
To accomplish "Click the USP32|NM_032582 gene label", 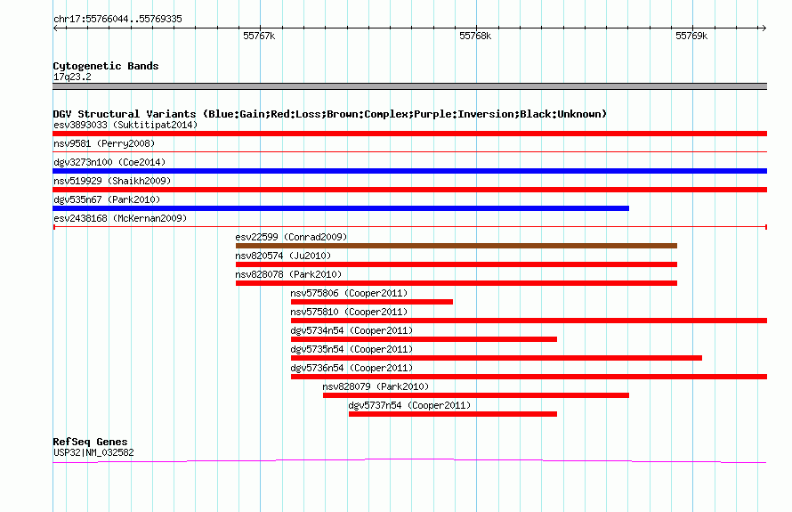I will [93, 453].
